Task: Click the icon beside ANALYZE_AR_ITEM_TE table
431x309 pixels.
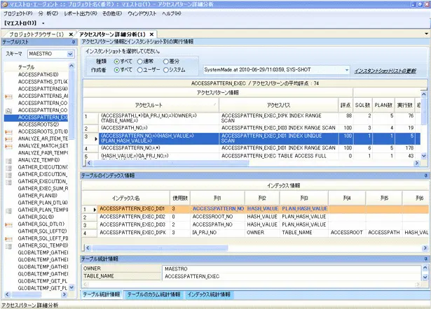Action: pyautogui.click(x=9, y=139)
